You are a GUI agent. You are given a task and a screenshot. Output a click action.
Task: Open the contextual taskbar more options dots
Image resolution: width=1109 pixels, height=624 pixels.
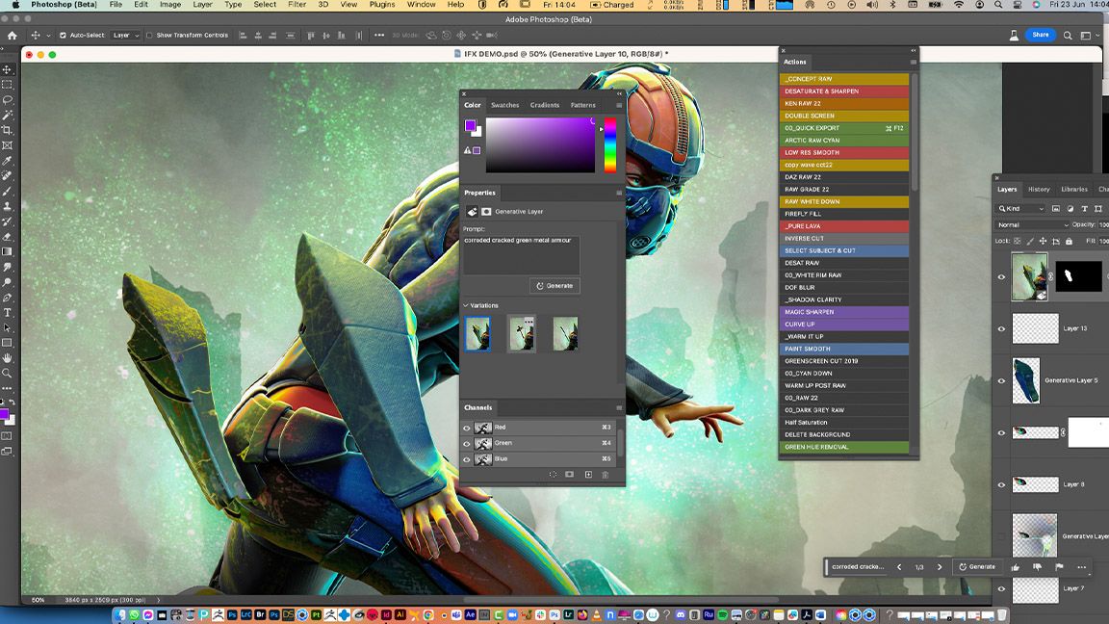(x=1081, y=566)
